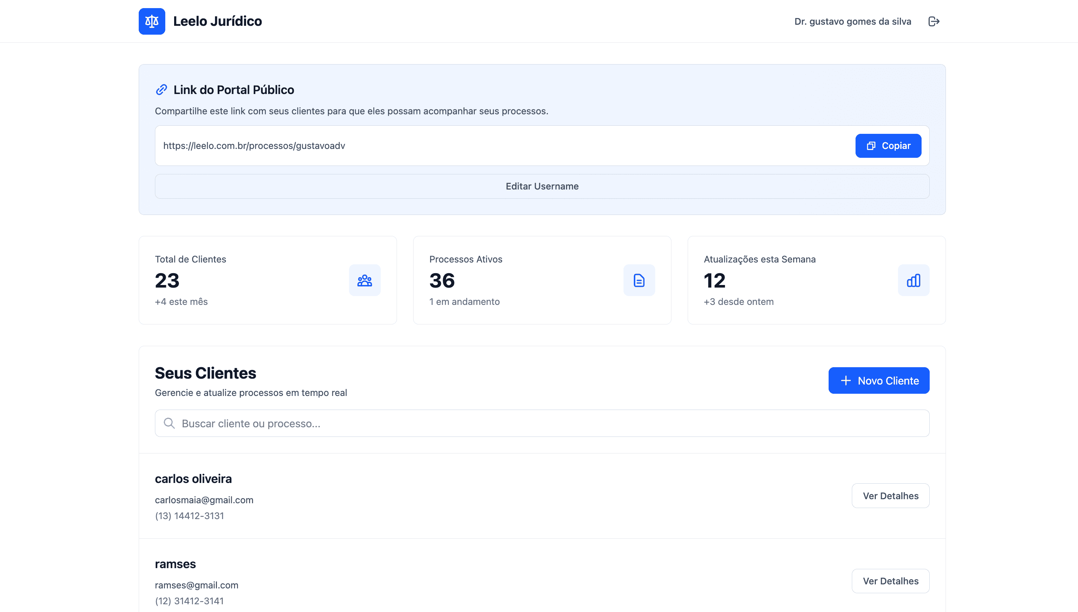This screenshot has width=1078, height=612.
Task: Click the logout icon in top right
Action: [x=934, y=21]
